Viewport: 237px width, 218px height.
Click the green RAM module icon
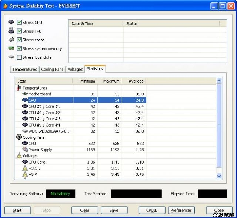point(11,48)
